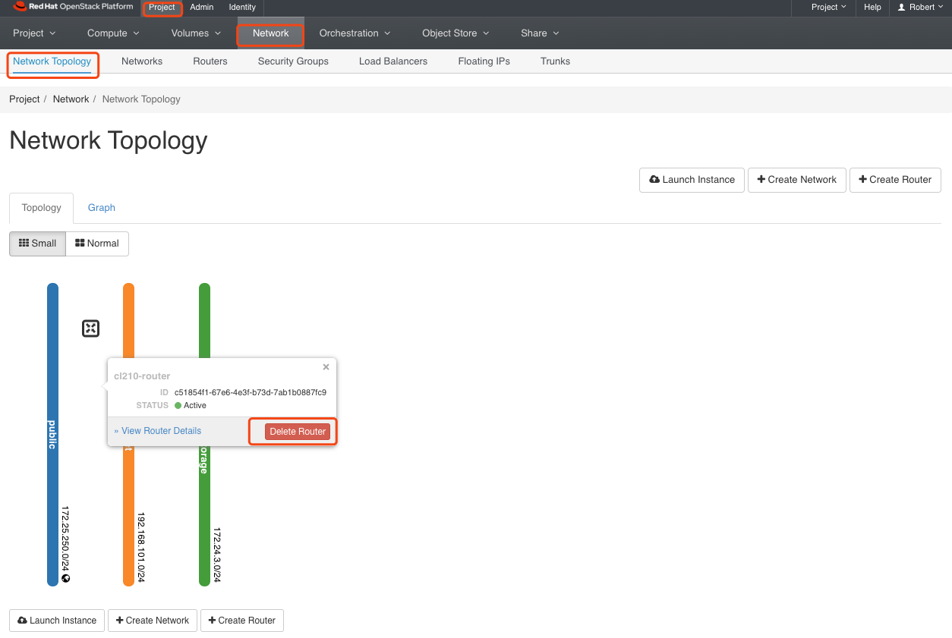Viewport: 952px width, 638px height.
Task: Click the Robert user menu
Action: 917,8
